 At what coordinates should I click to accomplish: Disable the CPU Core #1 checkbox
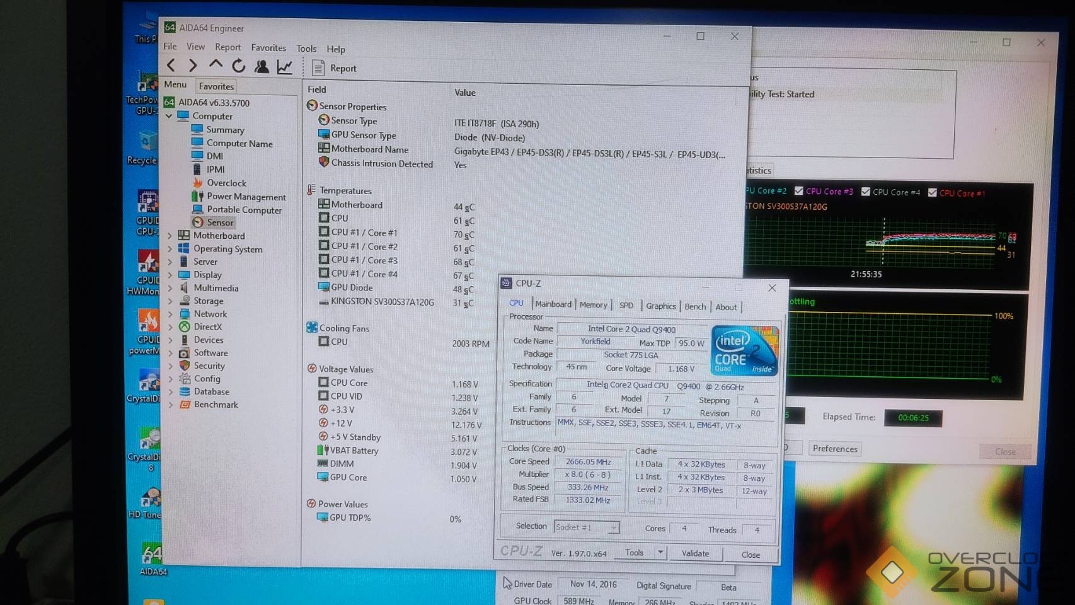(x=933, y=193)
